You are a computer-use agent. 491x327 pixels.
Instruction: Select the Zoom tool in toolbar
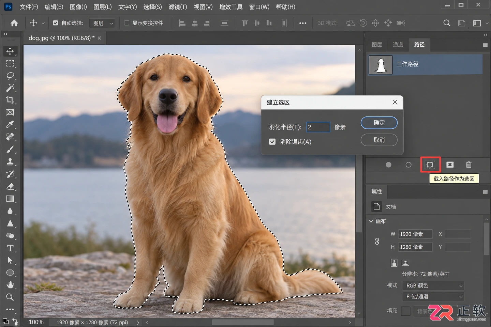[x=10, y=297]
